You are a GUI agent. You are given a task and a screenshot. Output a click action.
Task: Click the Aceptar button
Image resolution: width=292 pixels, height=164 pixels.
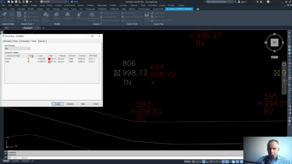pos(57,104)
